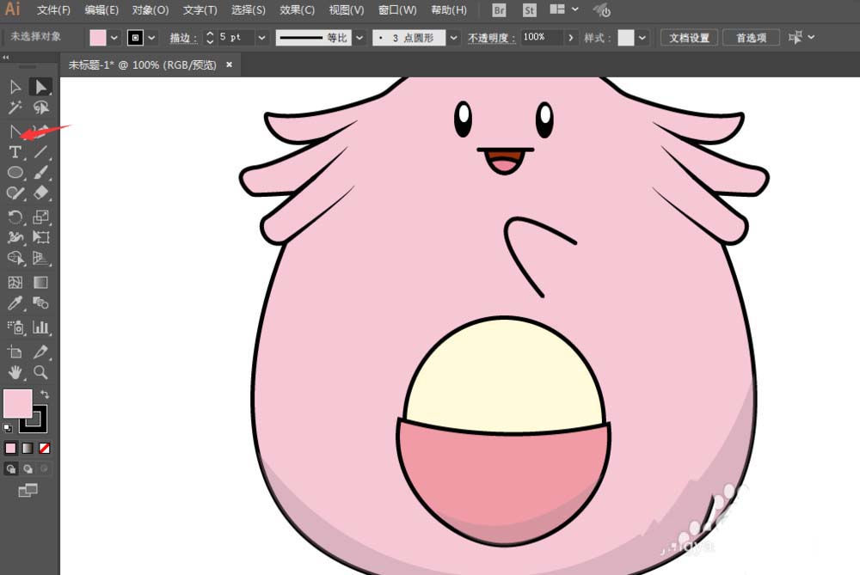This screenshot has width=860, height=575.
Task: Open the 选择(S) menu
Action: [248, 9]
